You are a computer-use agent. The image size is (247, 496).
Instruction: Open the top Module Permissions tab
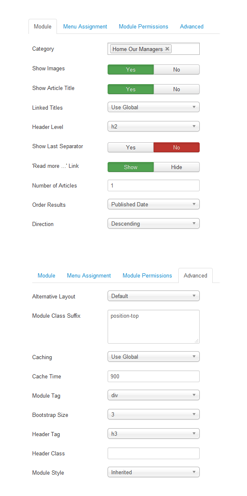click(x=144, y=26)
